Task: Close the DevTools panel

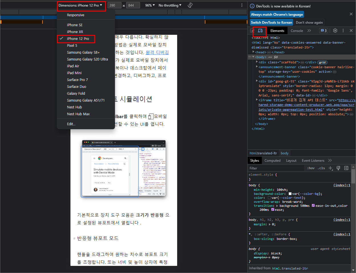Action: (x=351, y=31)
